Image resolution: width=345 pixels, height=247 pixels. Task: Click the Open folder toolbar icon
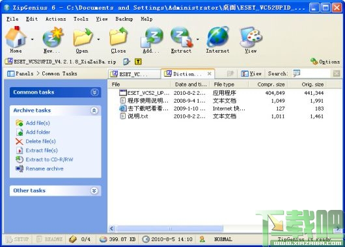coord(83,37)
